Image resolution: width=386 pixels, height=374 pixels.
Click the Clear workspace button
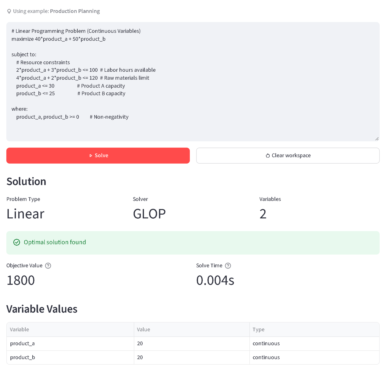coord(288,156)
